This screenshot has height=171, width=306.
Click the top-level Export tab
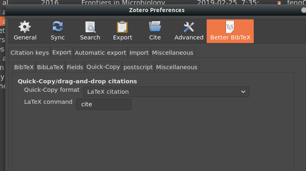coord(62,52)
